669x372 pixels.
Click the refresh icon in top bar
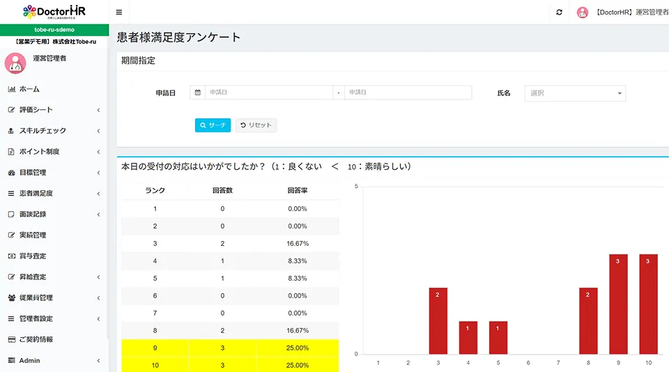[559, 13]
